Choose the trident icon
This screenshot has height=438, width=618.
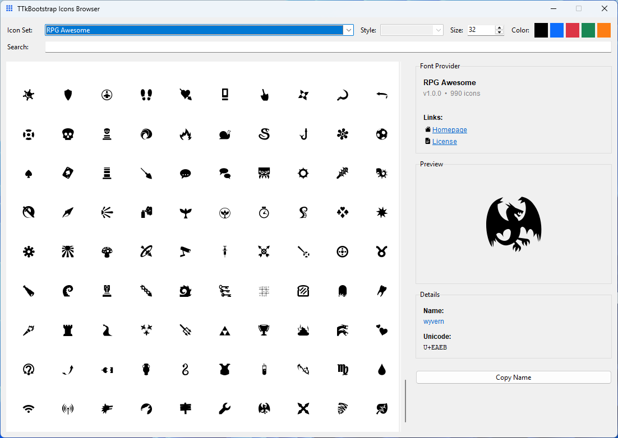click(186, 330)
